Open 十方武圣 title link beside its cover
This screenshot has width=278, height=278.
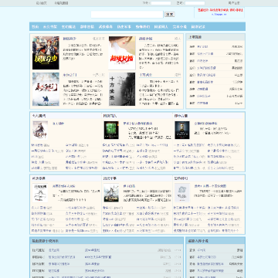[146, 75]
